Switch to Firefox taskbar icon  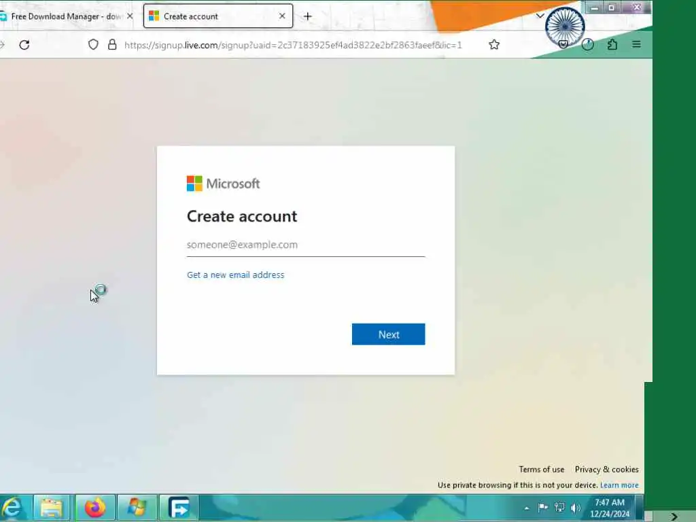pyautogui.click(x=94, y=507)
